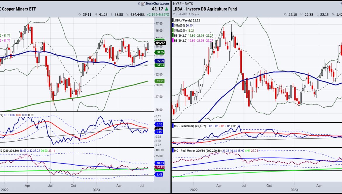This screenshot has height=194, width=342.
Task: Click the volume value '684.448k'
Action: click(137, 15)
